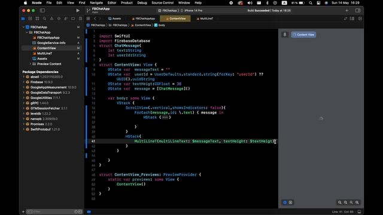Open macOS Spotlight search icon
This screenshot has width=383, height=215.
pos(311,3)
